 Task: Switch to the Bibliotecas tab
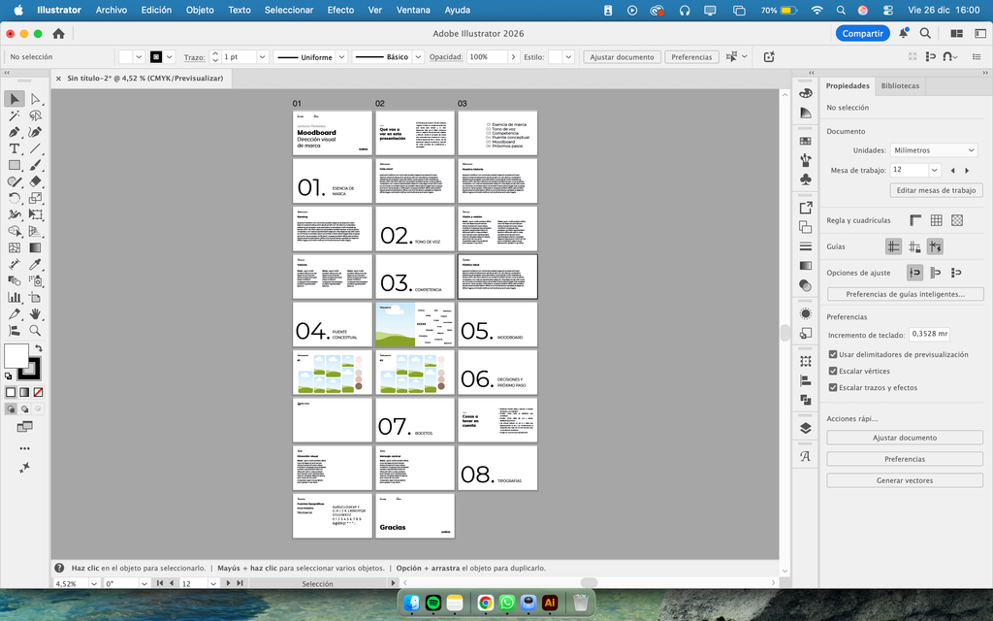[x=899, y=86]
